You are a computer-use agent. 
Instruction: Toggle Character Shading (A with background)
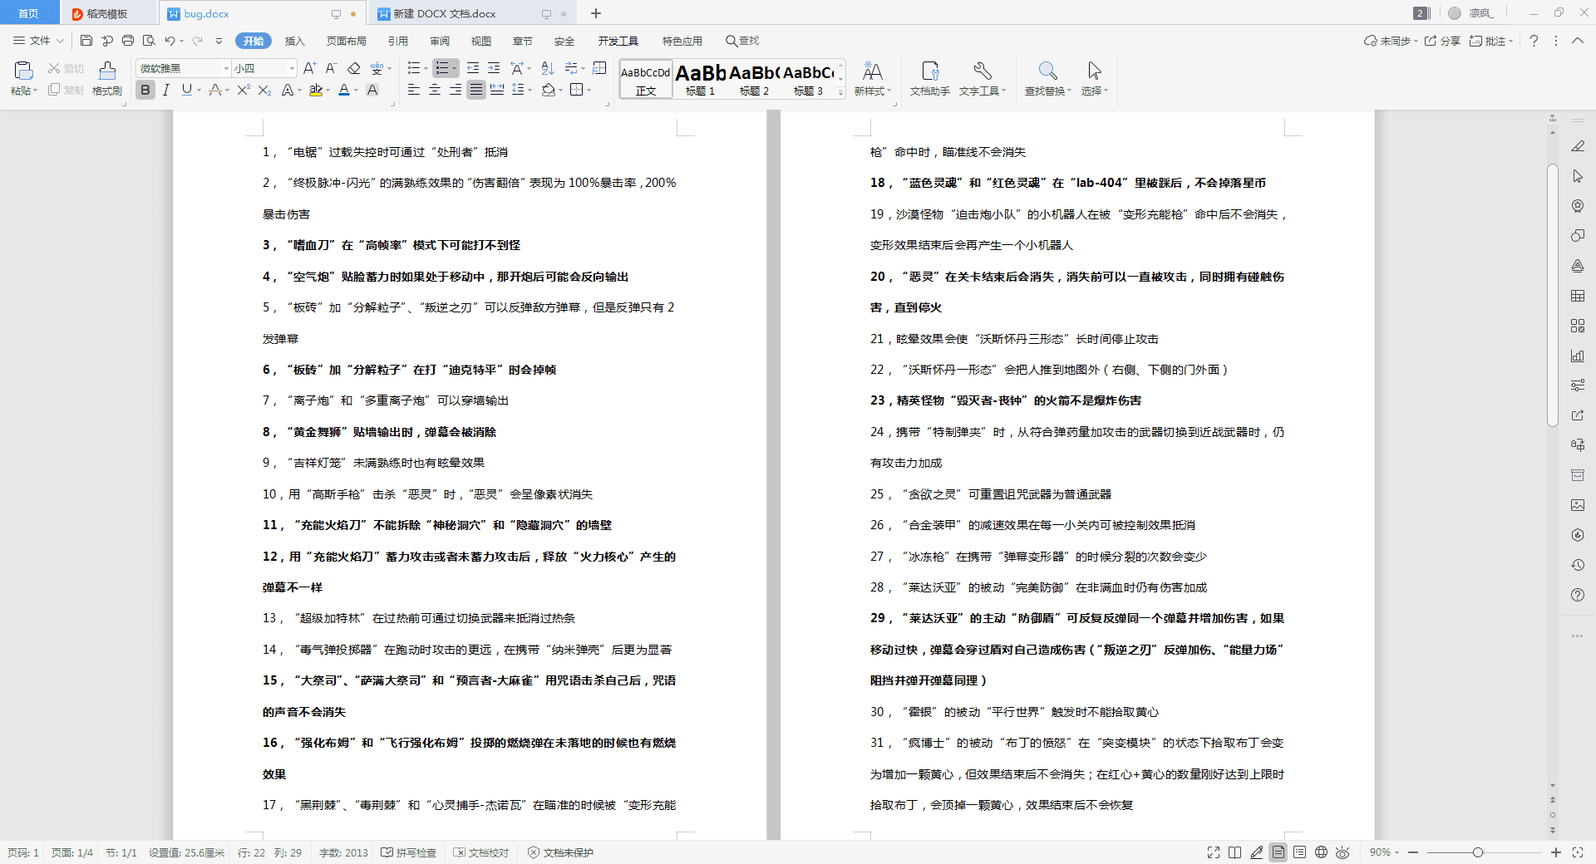pos(372,90)
